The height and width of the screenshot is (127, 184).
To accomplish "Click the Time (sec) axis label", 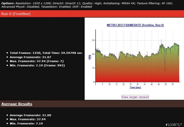I will (135, 87).
